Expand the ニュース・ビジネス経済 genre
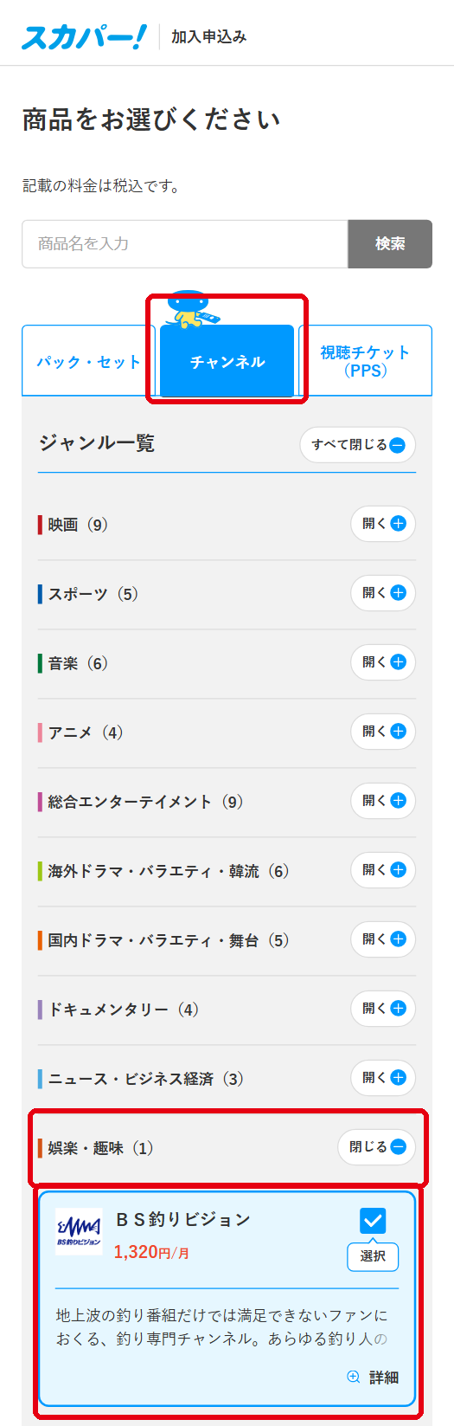Viewport: 454px width, 1426px height. [383, 1078]
